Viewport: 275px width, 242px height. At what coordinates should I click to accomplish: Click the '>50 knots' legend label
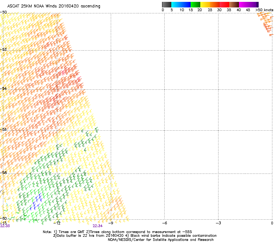(264, 10)
